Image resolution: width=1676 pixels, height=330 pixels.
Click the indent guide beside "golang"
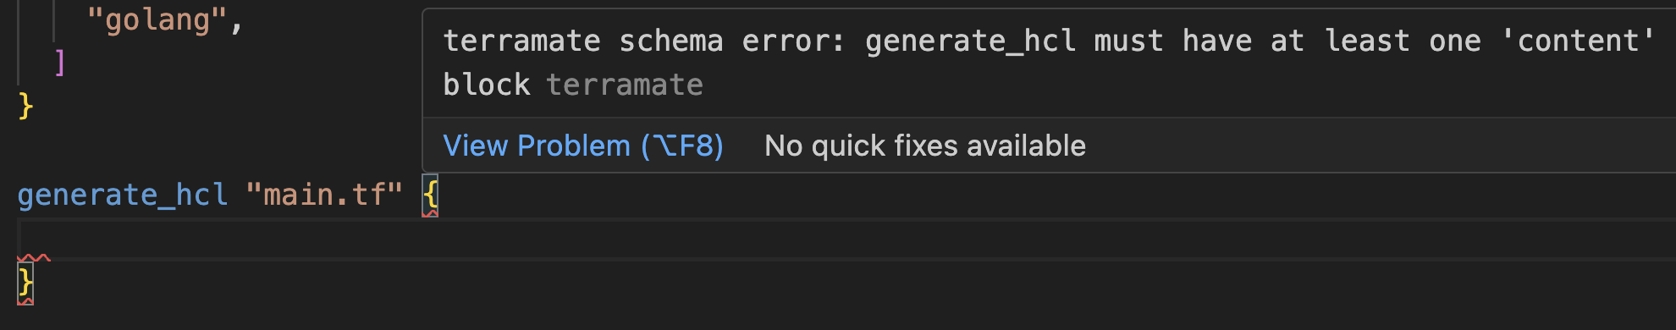[54, 20]
